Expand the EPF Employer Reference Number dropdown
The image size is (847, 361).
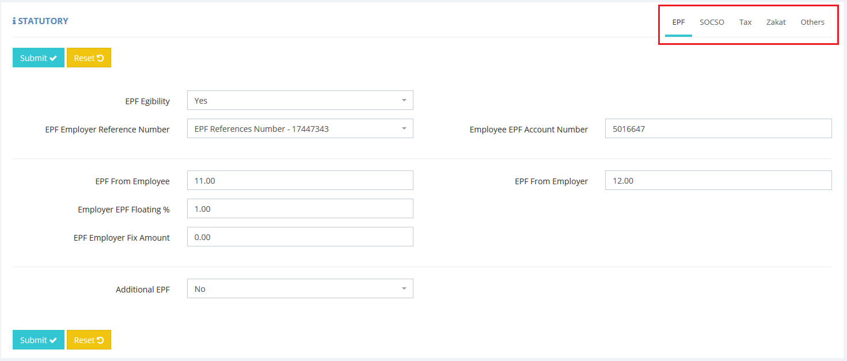tap(299, 129)
